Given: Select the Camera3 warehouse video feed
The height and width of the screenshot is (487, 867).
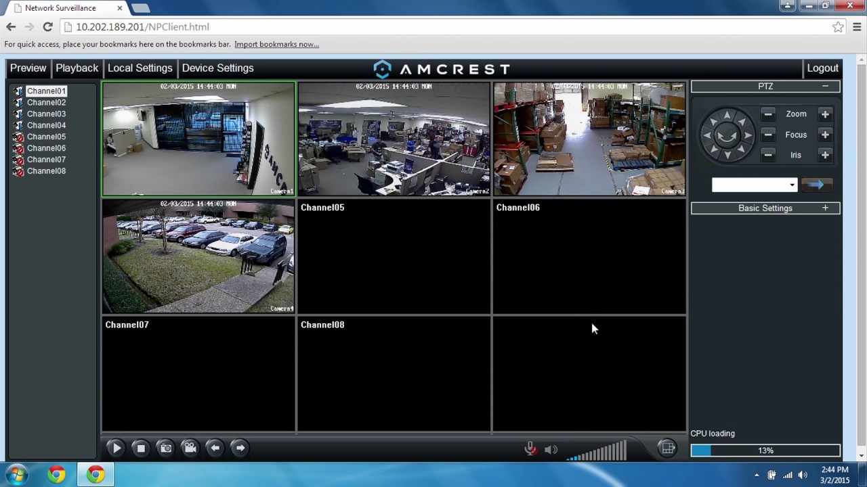Looking at the screenshot, I should coord(589,139).
